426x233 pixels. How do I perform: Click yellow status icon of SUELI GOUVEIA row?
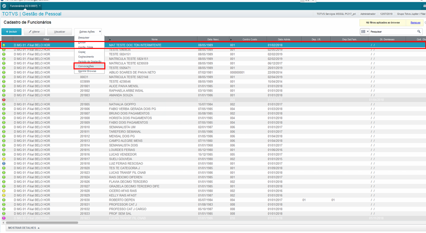tap(4, 159)
